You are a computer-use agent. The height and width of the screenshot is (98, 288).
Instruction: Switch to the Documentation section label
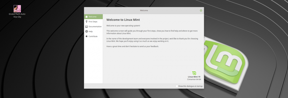[x=95, y=27]
